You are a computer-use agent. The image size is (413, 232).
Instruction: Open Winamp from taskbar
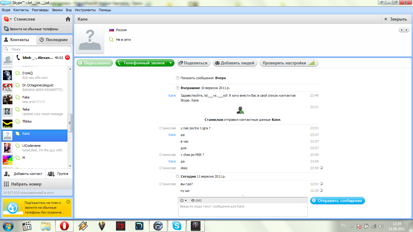(83, 226)
